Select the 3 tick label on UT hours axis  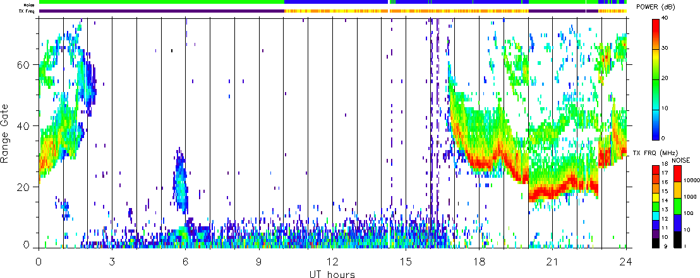coord(112,261)
